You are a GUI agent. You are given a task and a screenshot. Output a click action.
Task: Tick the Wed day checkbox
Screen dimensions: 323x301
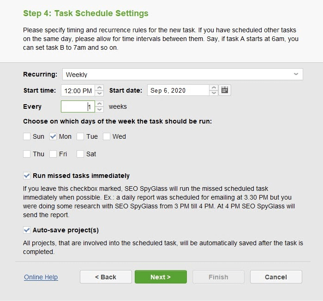point(107,136)
